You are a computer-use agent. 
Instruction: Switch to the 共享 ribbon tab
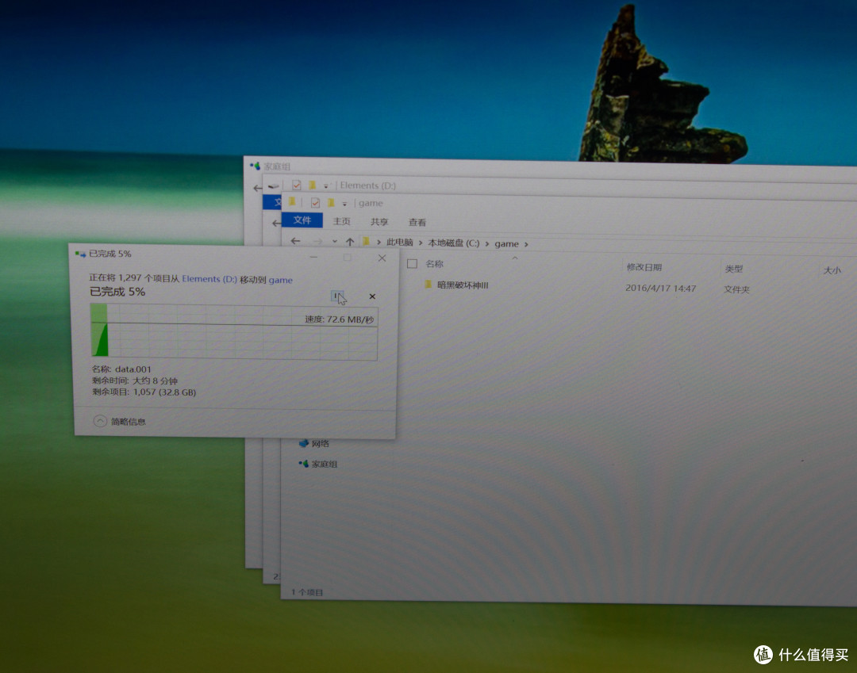(x=379, y=222)
